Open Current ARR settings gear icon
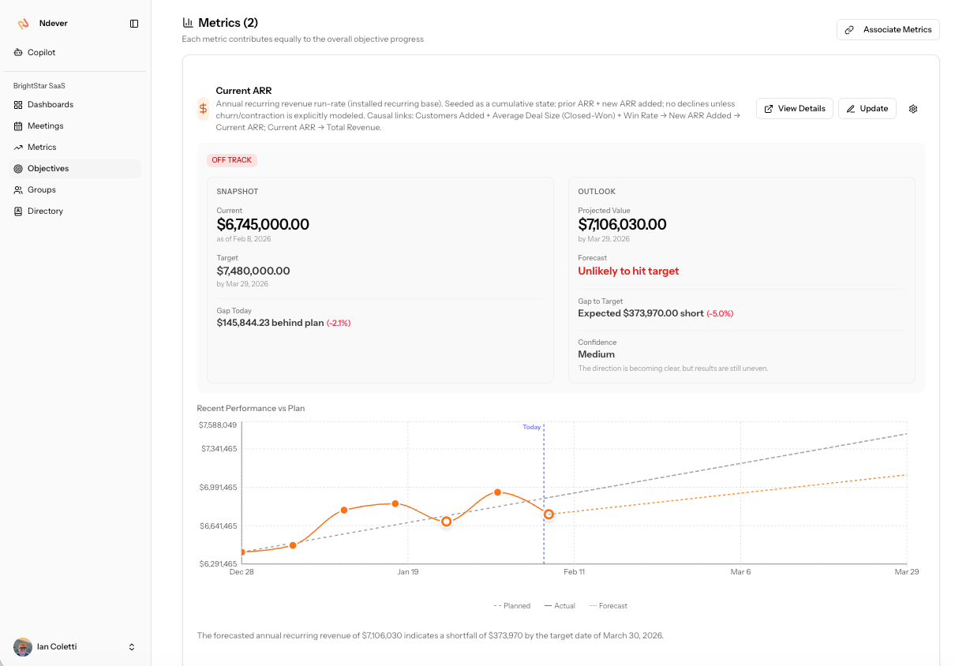This screenshot has height=666, width=955. click(913, 109)
